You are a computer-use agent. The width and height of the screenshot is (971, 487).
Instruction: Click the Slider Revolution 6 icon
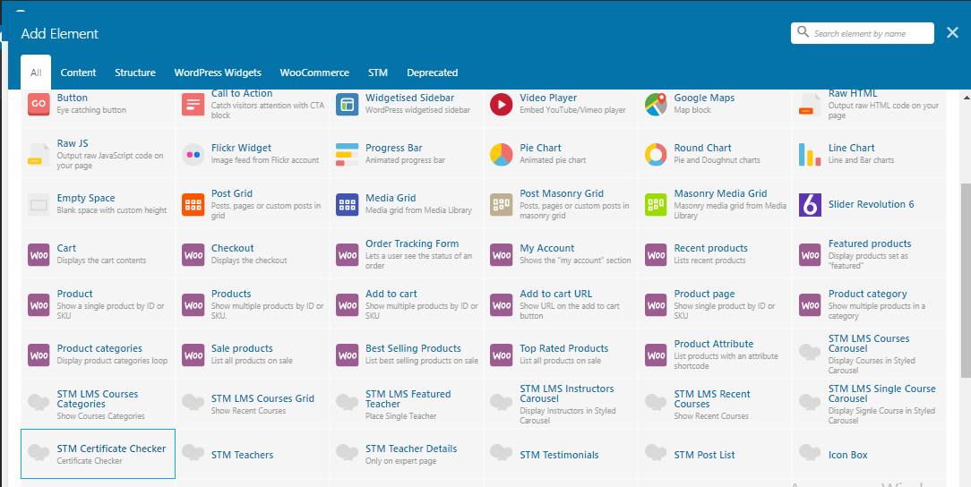click(x=810, y=204)
